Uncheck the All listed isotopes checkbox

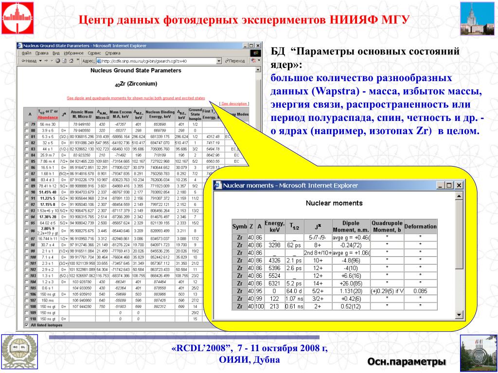point(26,325)
